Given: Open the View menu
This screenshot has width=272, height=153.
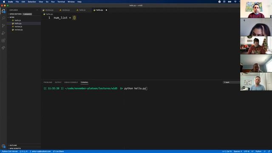Looking at the screenshot, I should tap(41, 2).
